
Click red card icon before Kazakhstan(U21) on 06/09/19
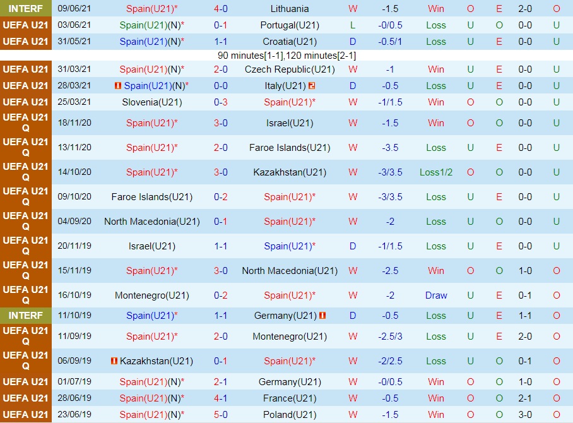click(x=114, y=361)
